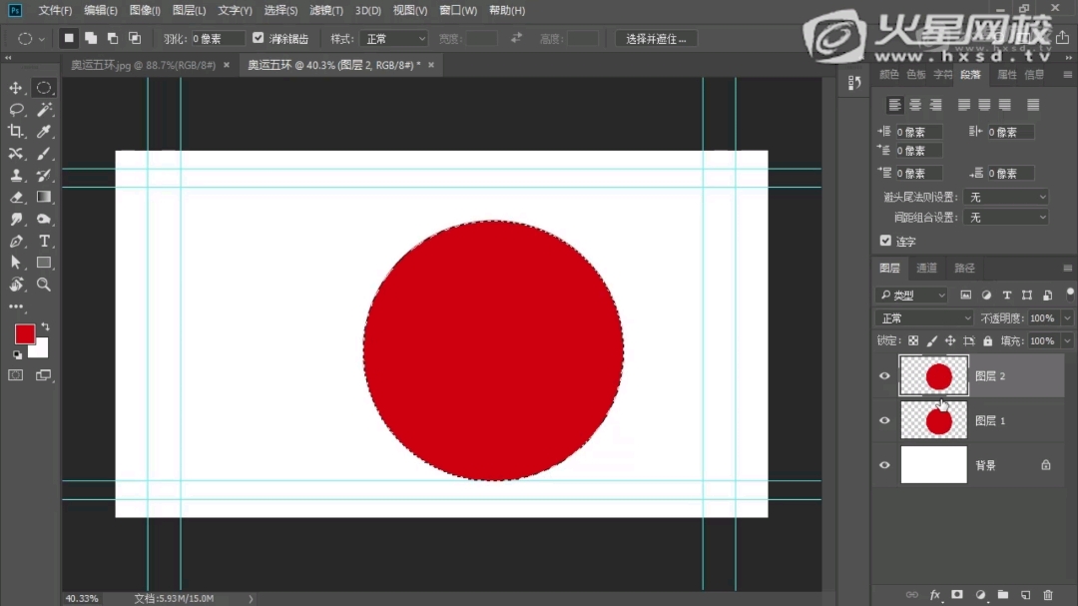Select the Dodge tool

44,220
